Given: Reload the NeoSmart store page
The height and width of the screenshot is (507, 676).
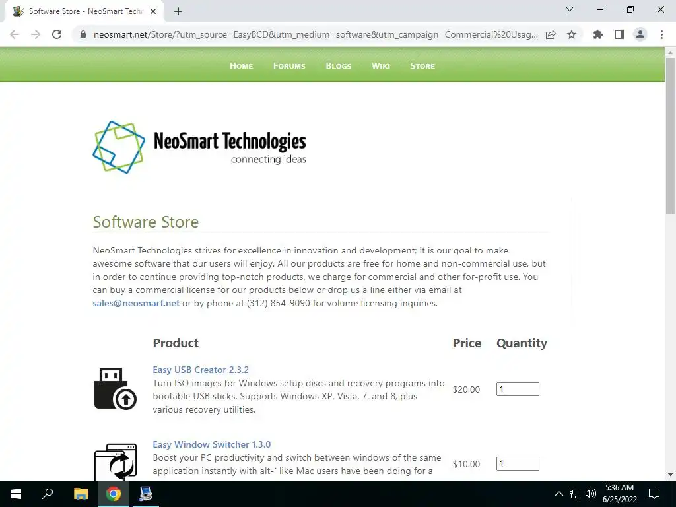Looking at the screenshot, I should (x=57, y=34).
